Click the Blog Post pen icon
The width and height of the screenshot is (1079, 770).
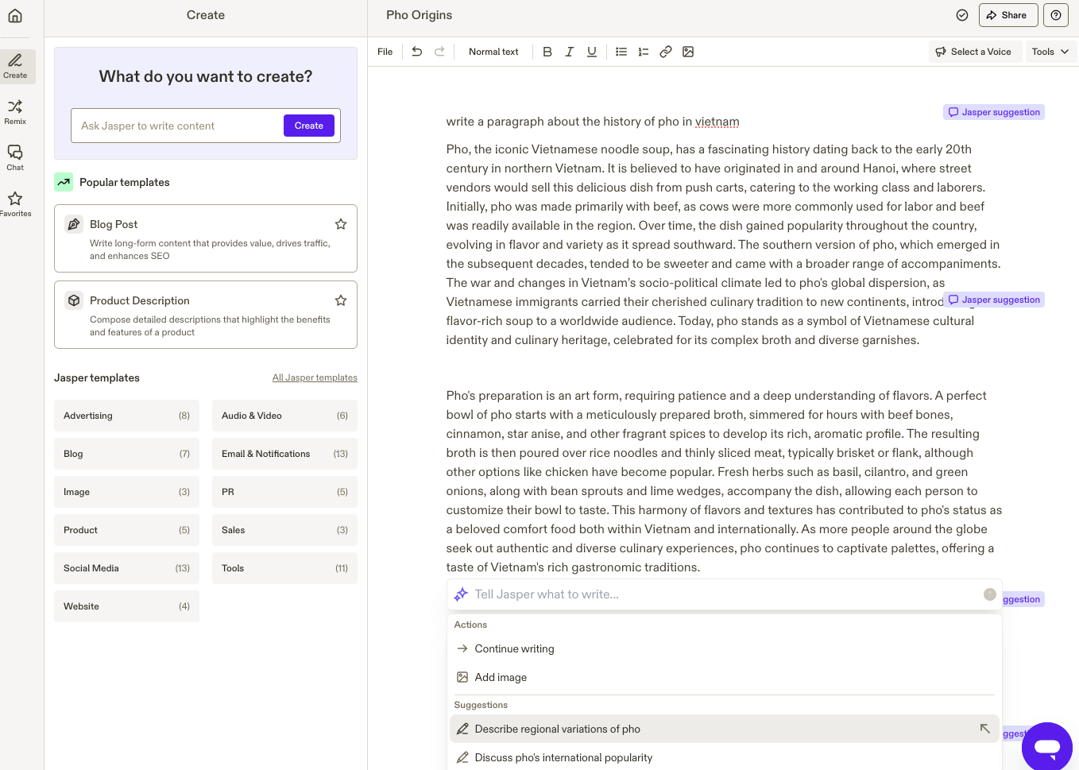[x=74, y=224]
